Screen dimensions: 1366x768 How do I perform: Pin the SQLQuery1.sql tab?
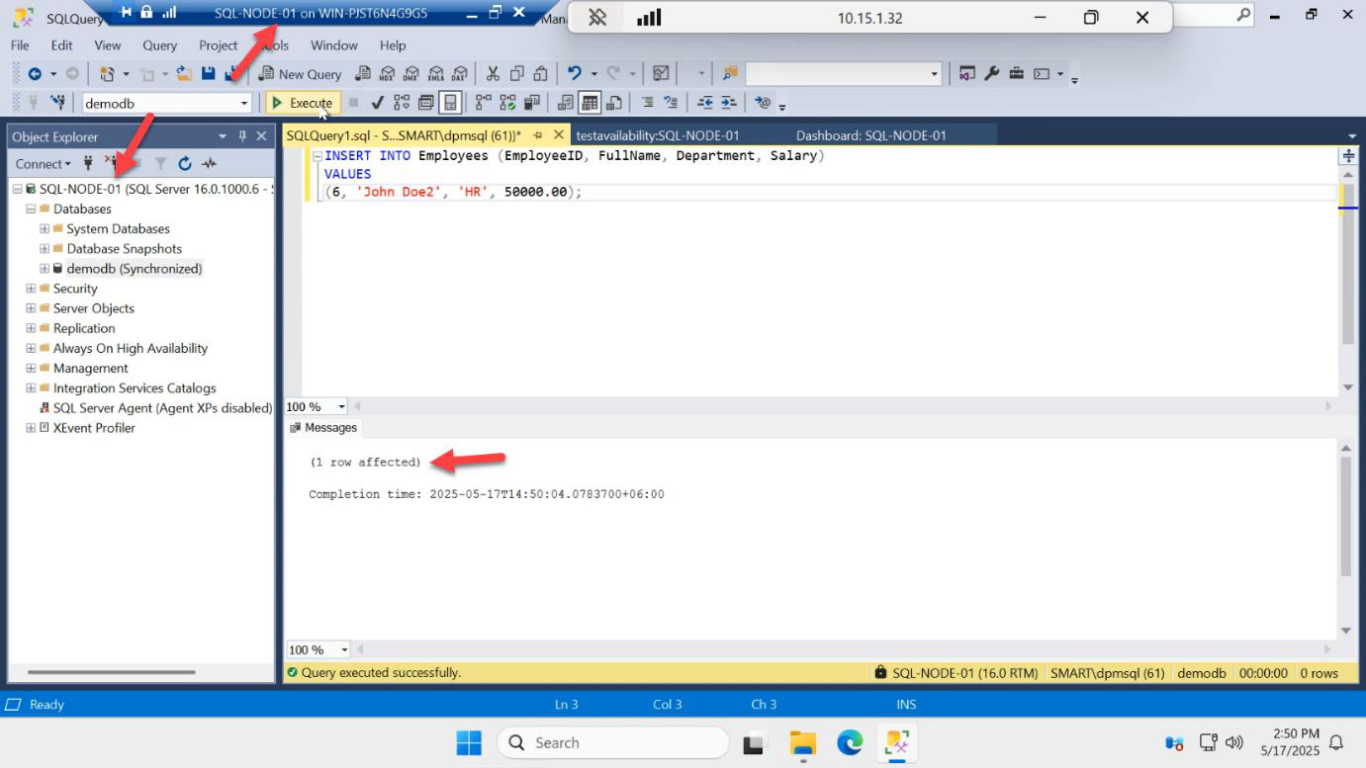[x=537, y=135]
